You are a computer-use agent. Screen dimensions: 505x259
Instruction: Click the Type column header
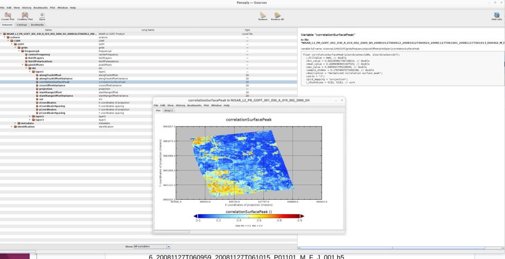247,30
